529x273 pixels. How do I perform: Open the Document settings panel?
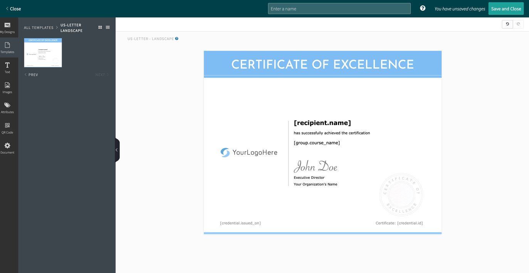click(7, 148)
